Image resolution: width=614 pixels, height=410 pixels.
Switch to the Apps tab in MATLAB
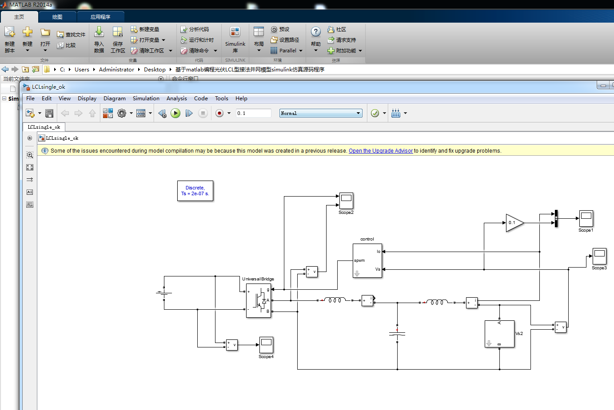(100, 17)
